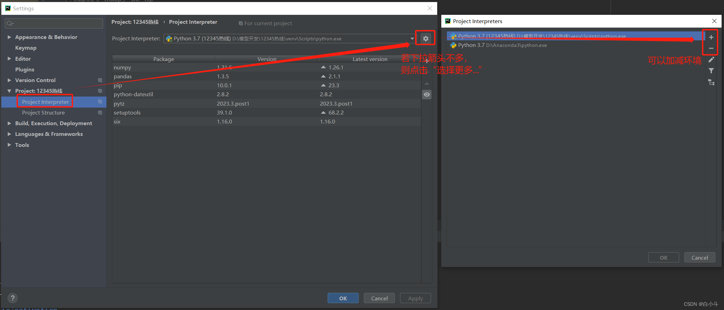Expand Version Control settings node

coord(9,80)
